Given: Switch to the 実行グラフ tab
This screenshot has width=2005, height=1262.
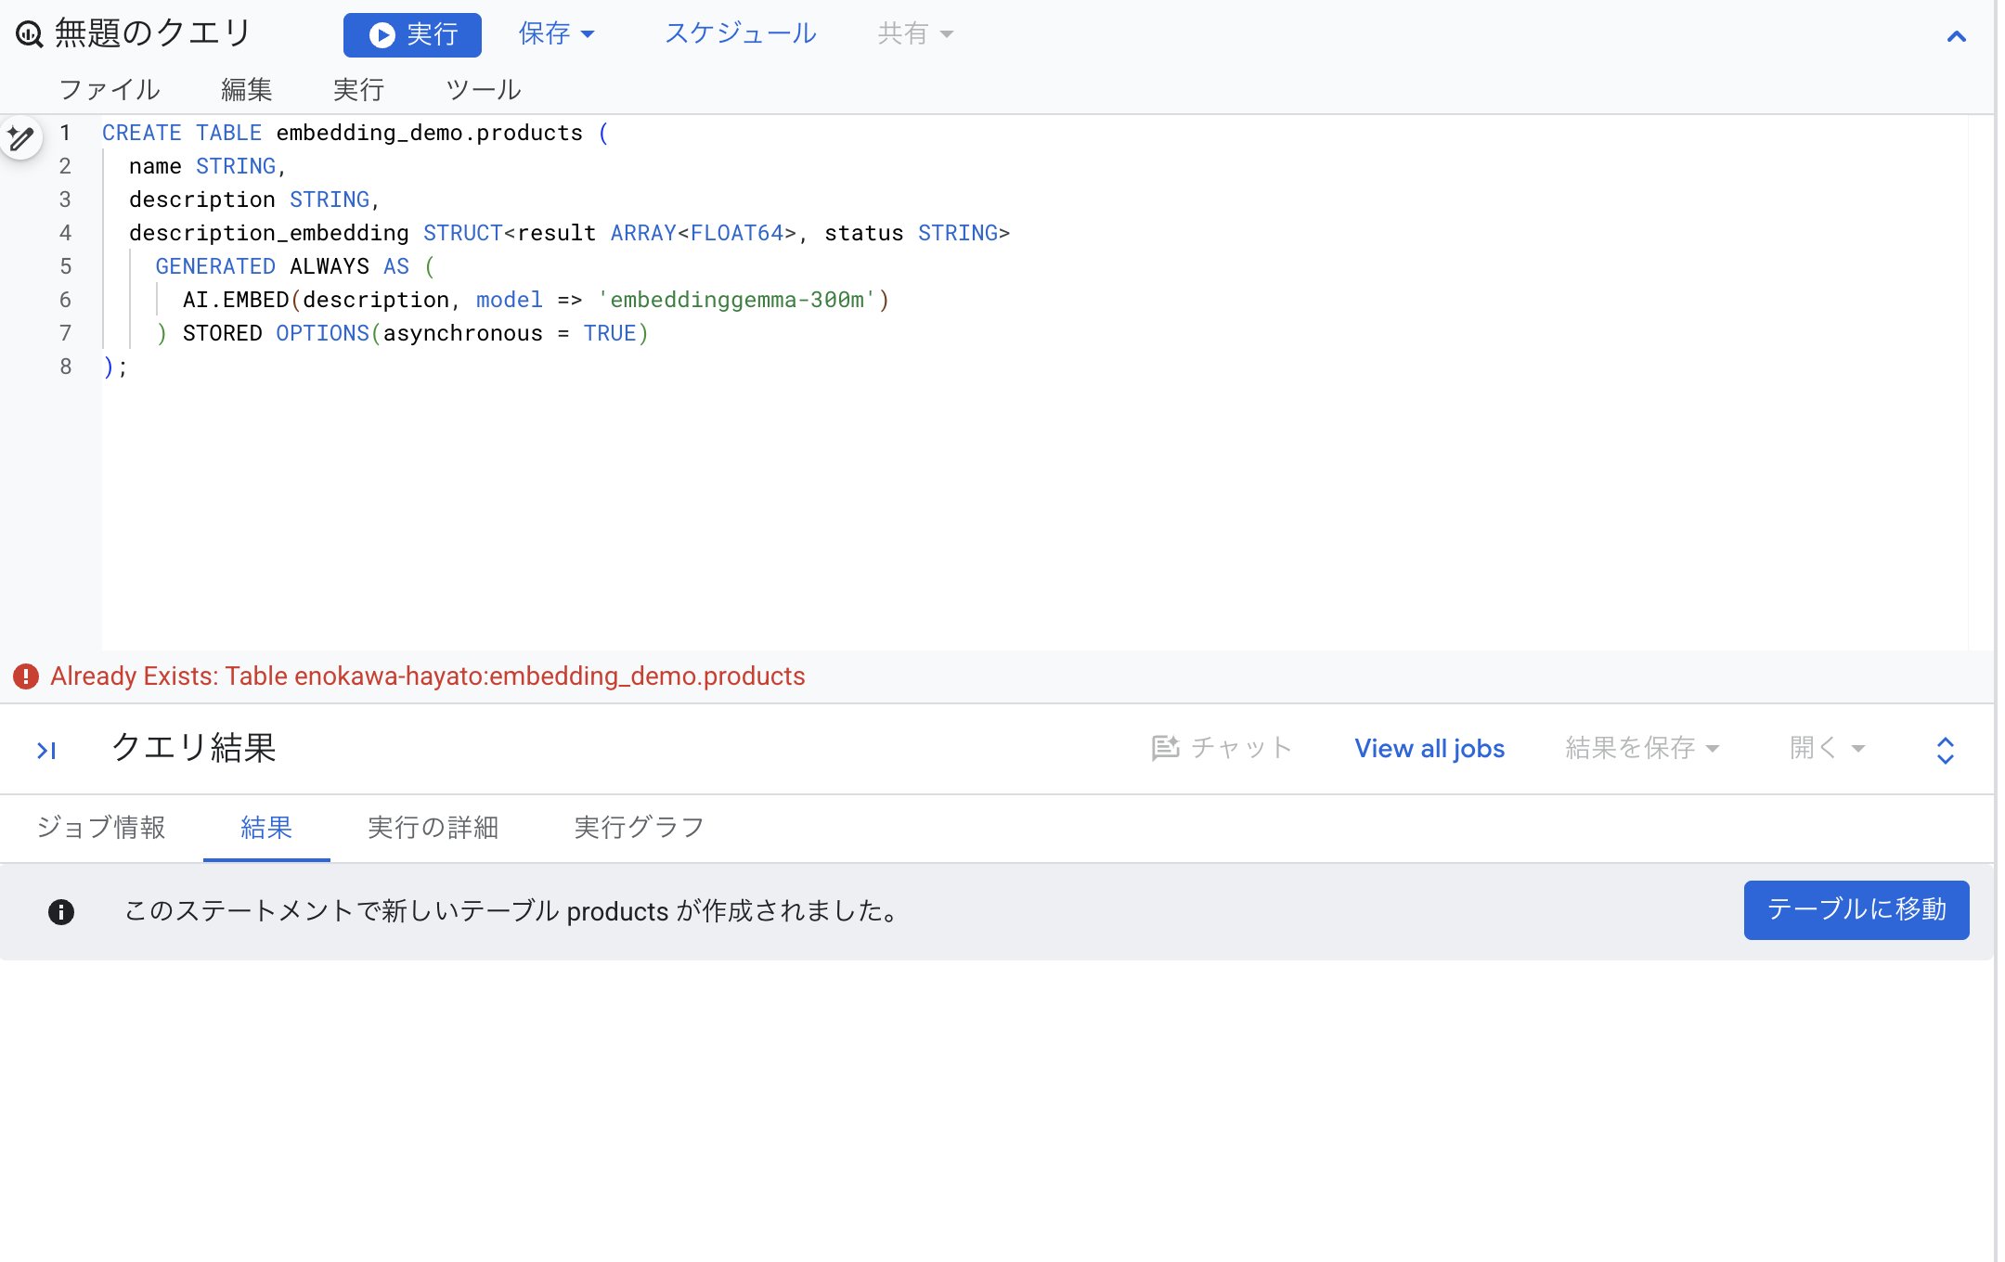Looking at the screenshot, I should pos(639,828).
